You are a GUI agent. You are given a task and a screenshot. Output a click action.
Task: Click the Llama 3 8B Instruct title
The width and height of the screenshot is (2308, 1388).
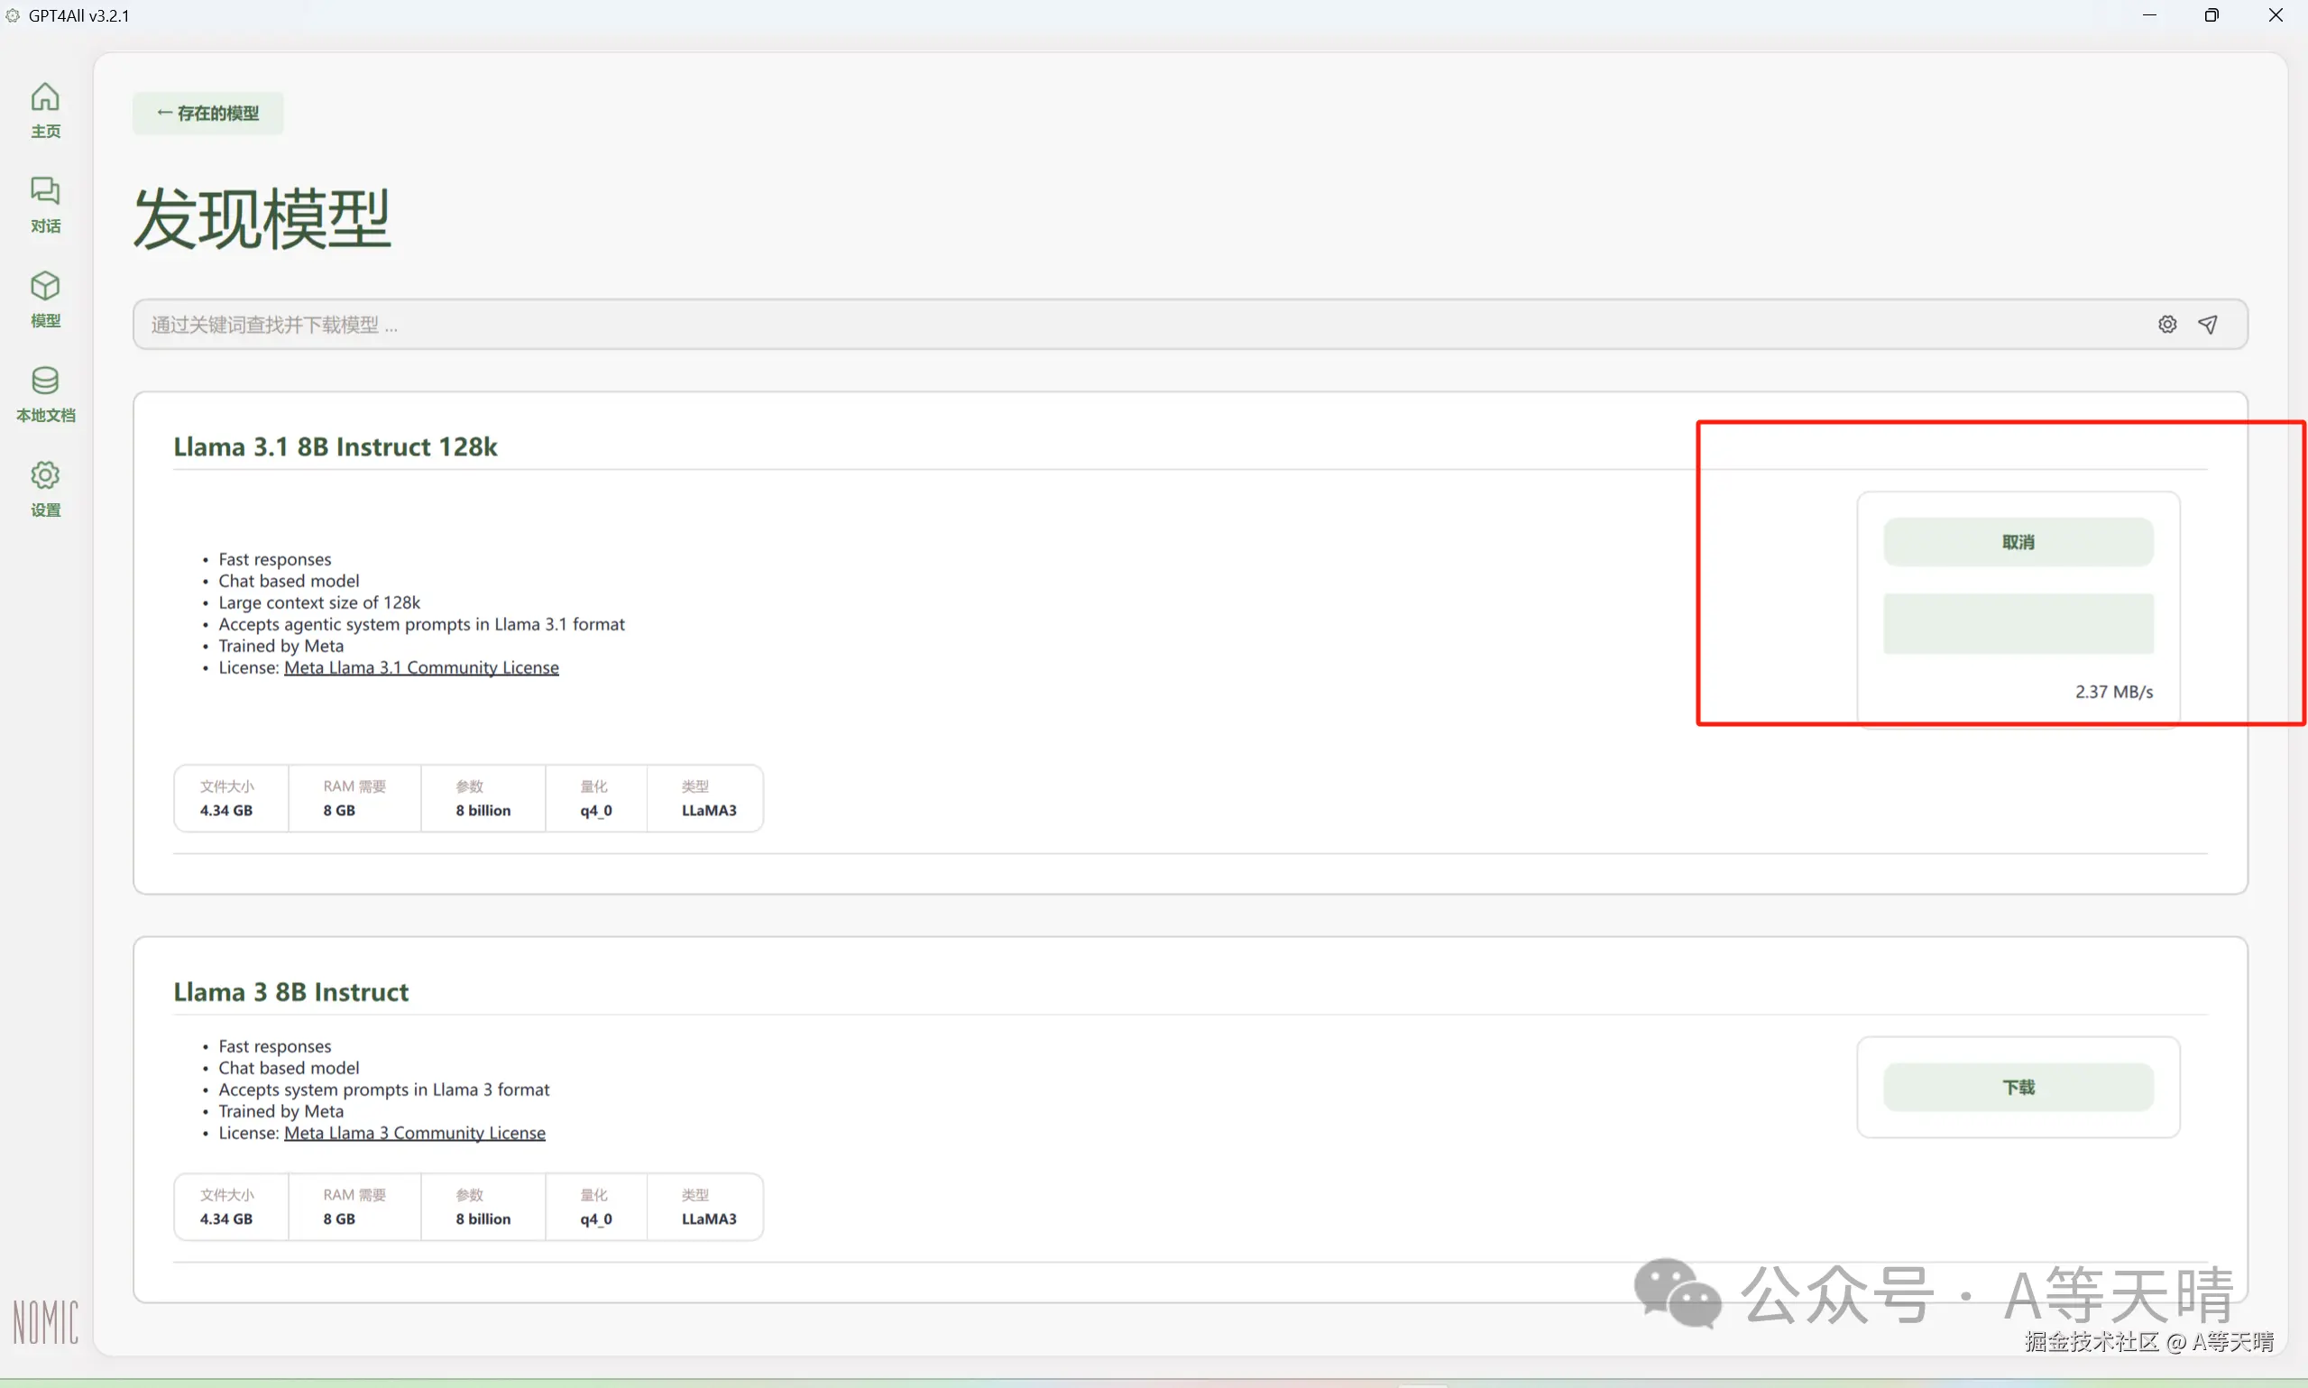(290, 992)
